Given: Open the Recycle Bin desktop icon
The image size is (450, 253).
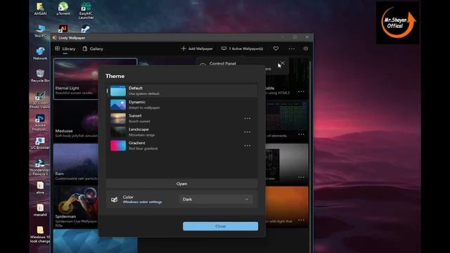Looking at the screenshot, I should 40,76.
